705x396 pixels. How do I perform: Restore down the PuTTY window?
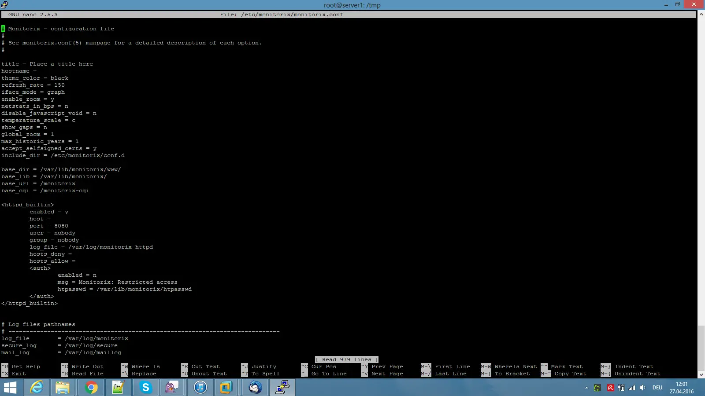point(678,4)
